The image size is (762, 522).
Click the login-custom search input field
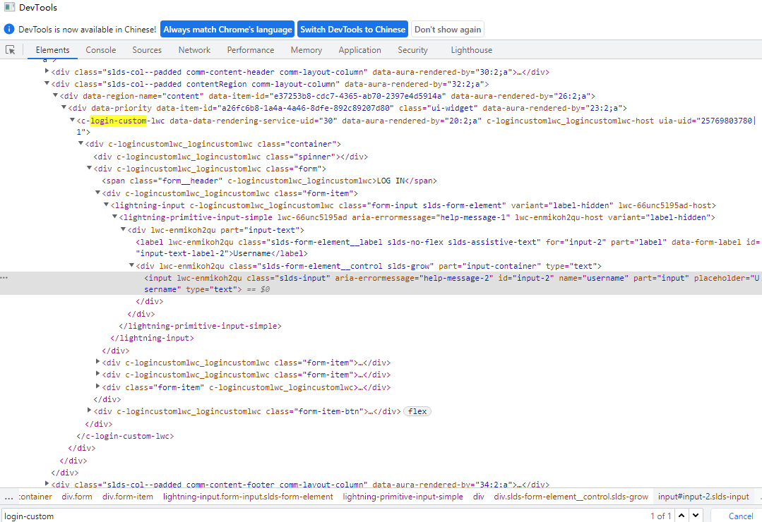(323, 516)
